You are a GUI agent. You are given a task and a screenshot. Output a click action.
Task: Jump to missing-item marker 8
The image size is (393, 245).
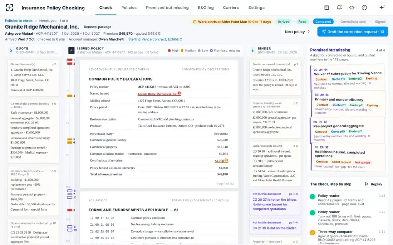click(70, 227)
